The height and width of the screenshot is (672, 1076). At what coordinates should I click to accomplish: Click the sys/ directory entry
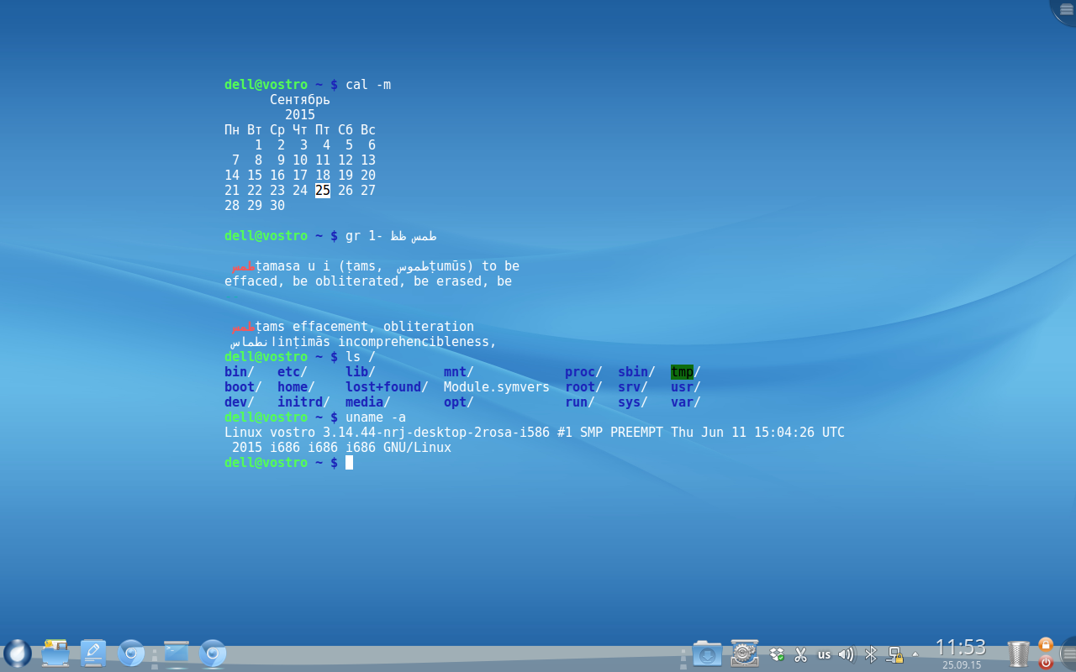coord(633,402)
